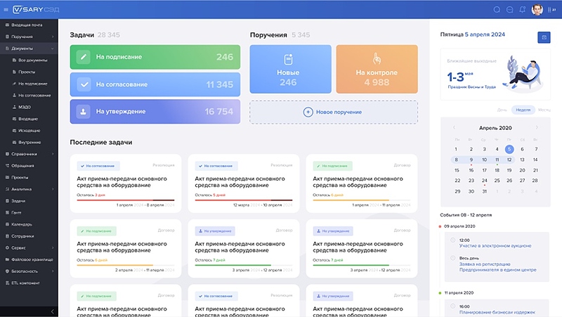Collapse the Документы sidebar section
The width and height of the screenshot is (562, 317).
point(53,48)
